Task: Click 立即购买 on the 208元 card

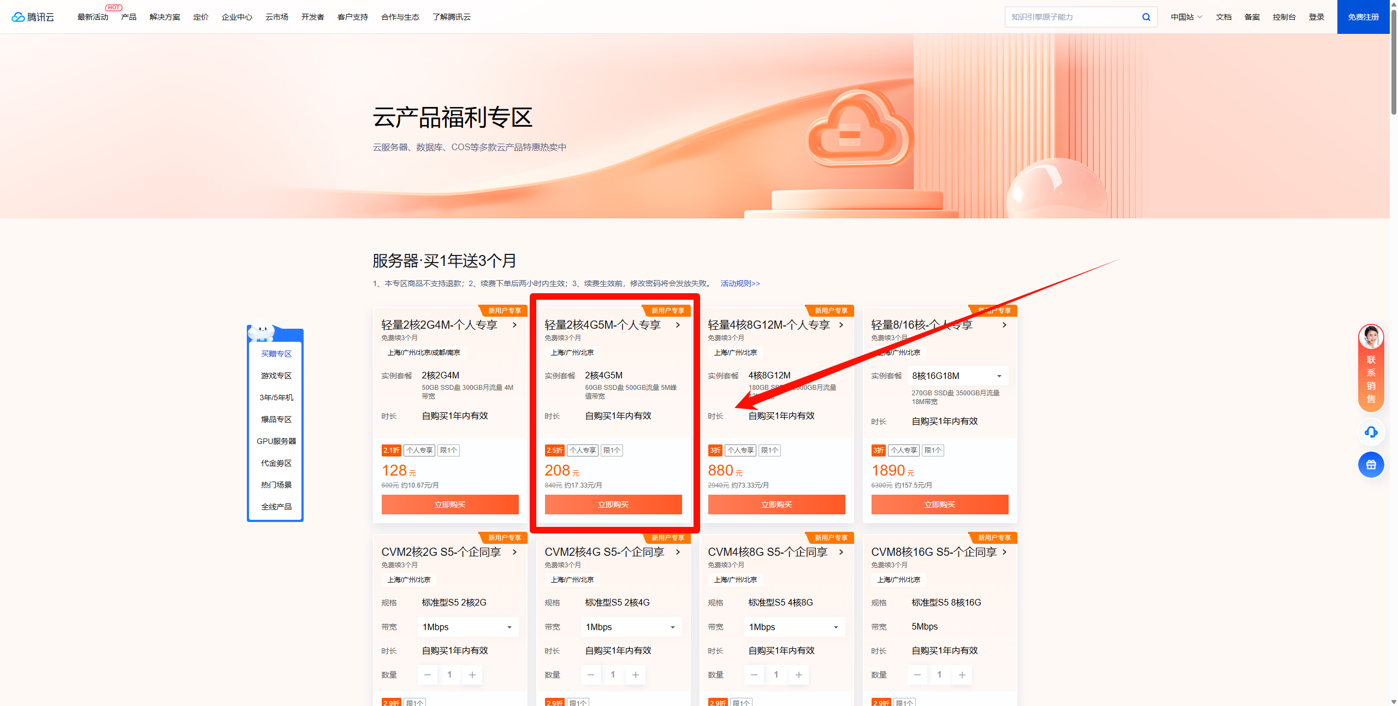Action: [x=613, y=504]
